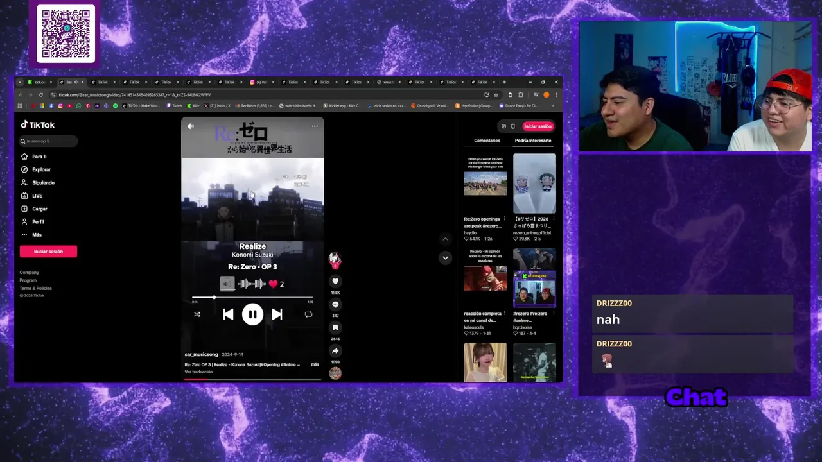Go to previous video with up arrow
Screen dimensions: 822x462
445,239
